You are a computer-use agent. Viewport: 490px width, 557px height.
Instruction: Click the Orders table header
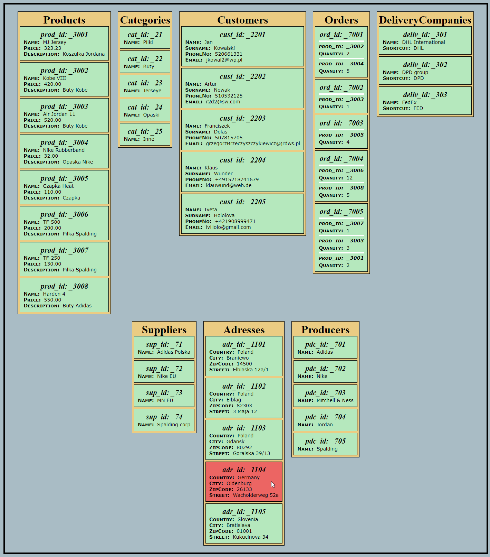341,20
